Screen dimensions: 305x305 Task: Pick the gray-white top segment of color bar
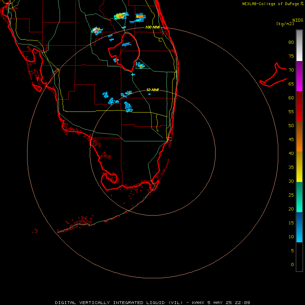coord(299,45)
